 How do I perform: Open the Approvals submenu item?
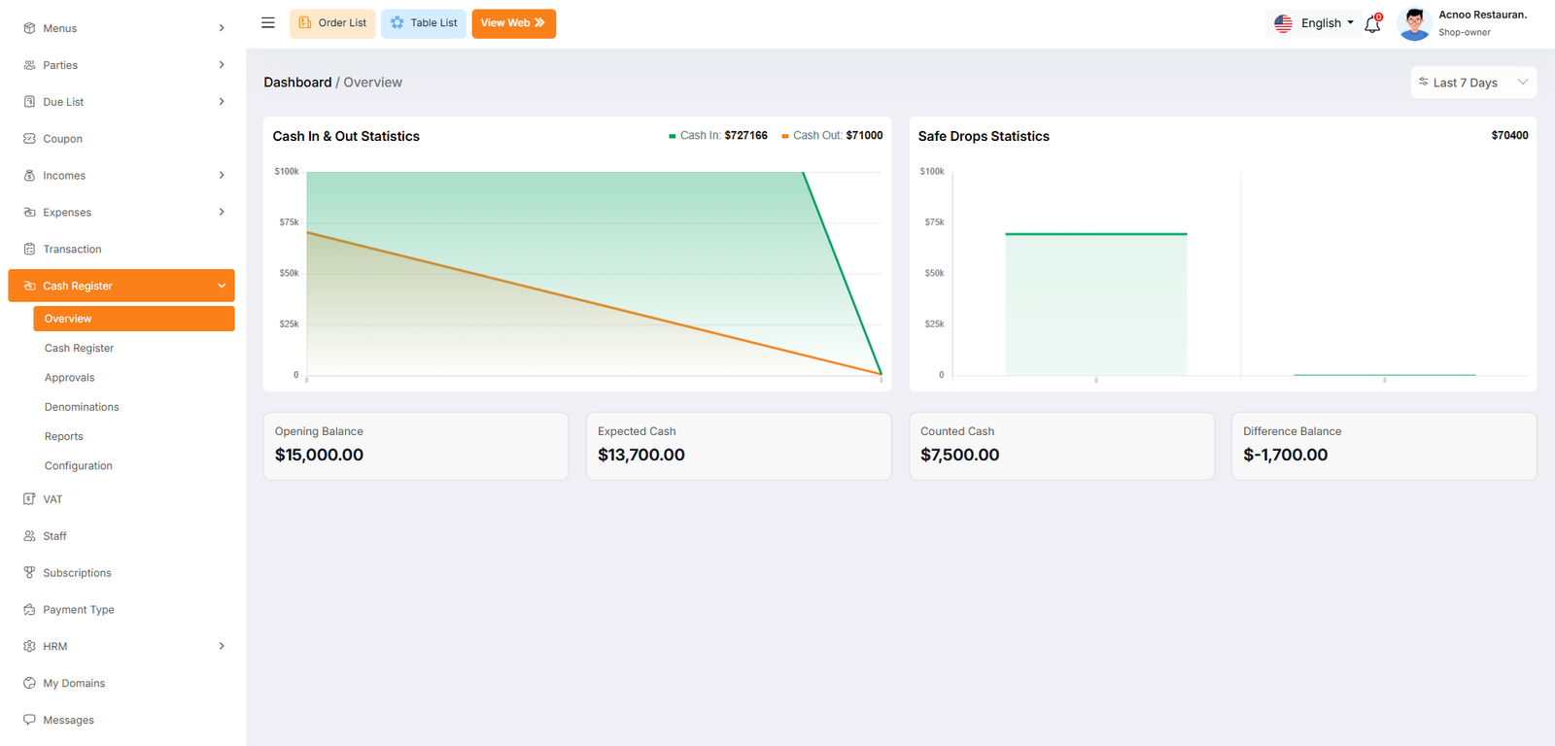(70, 378)
